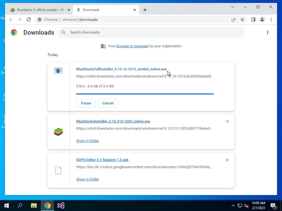Open the muted volume tray icon
The image size is (282, 211).
click(246, 206)
